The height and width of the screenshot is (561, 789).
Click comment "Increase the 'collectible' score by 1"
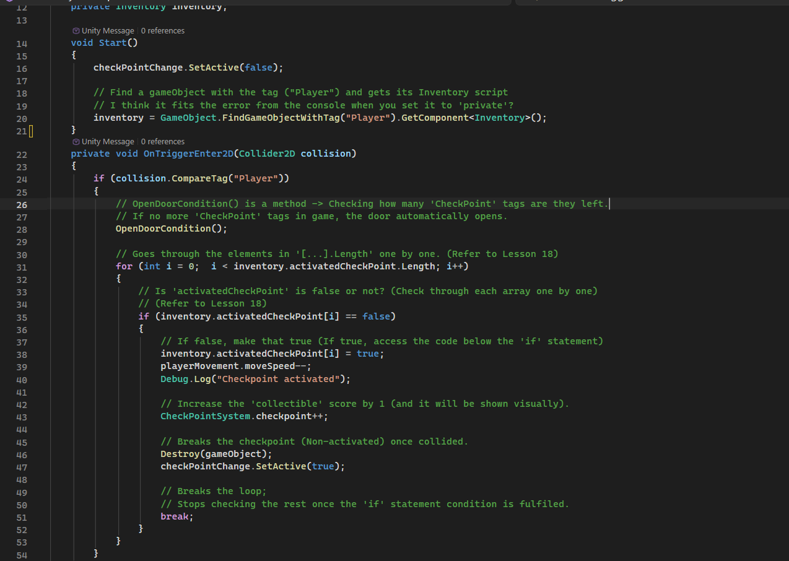pos(365,404)
